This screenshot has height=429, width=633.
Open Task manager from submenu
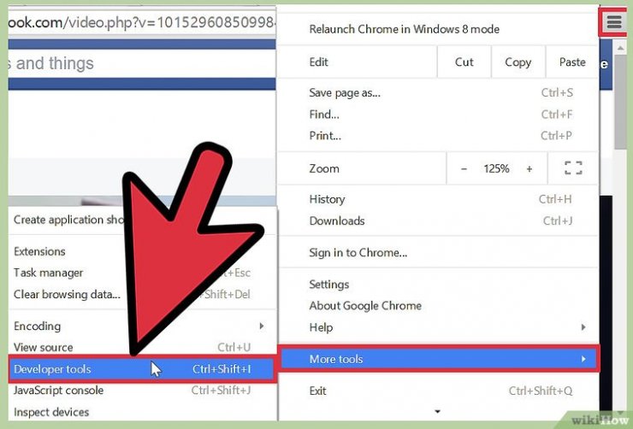(143, 273)
